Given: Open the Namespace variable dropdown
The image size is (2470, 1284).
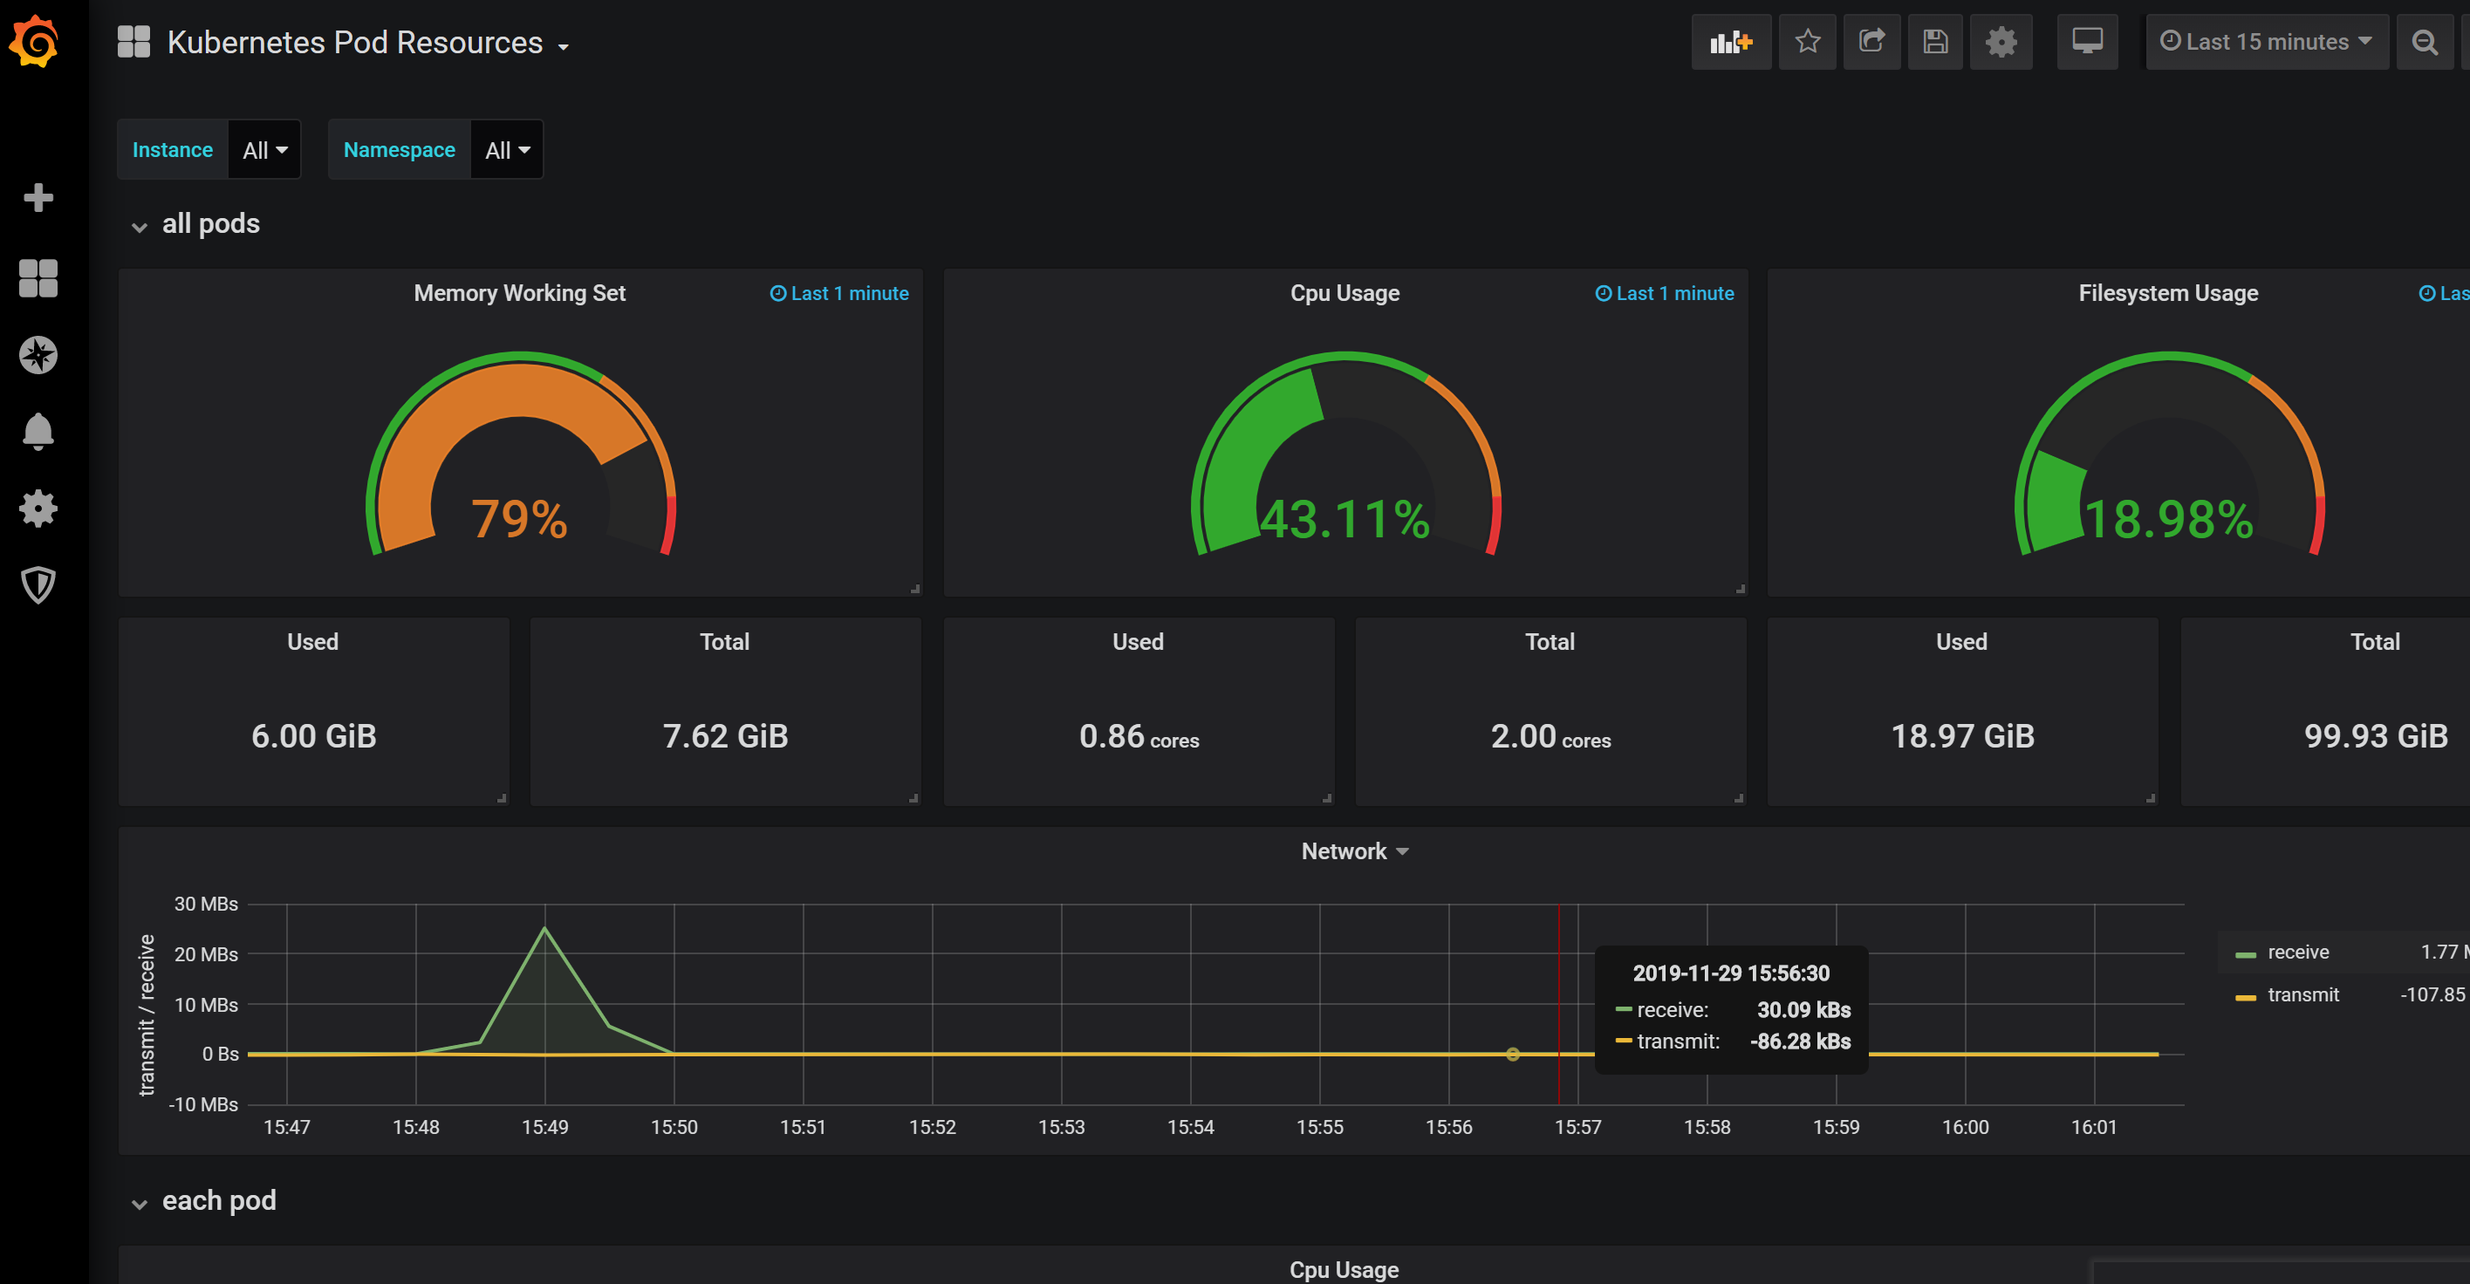Looking at the screenshot, I should (507, 149).
